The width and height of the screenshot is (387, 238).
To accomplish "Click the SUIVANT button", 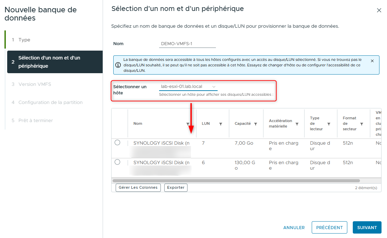I will [x=367, y=227].
